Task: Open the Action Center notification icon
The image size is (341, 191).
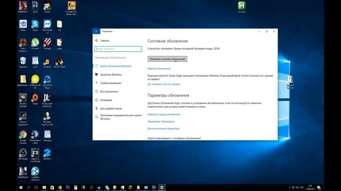Action: tap(319, 187)
